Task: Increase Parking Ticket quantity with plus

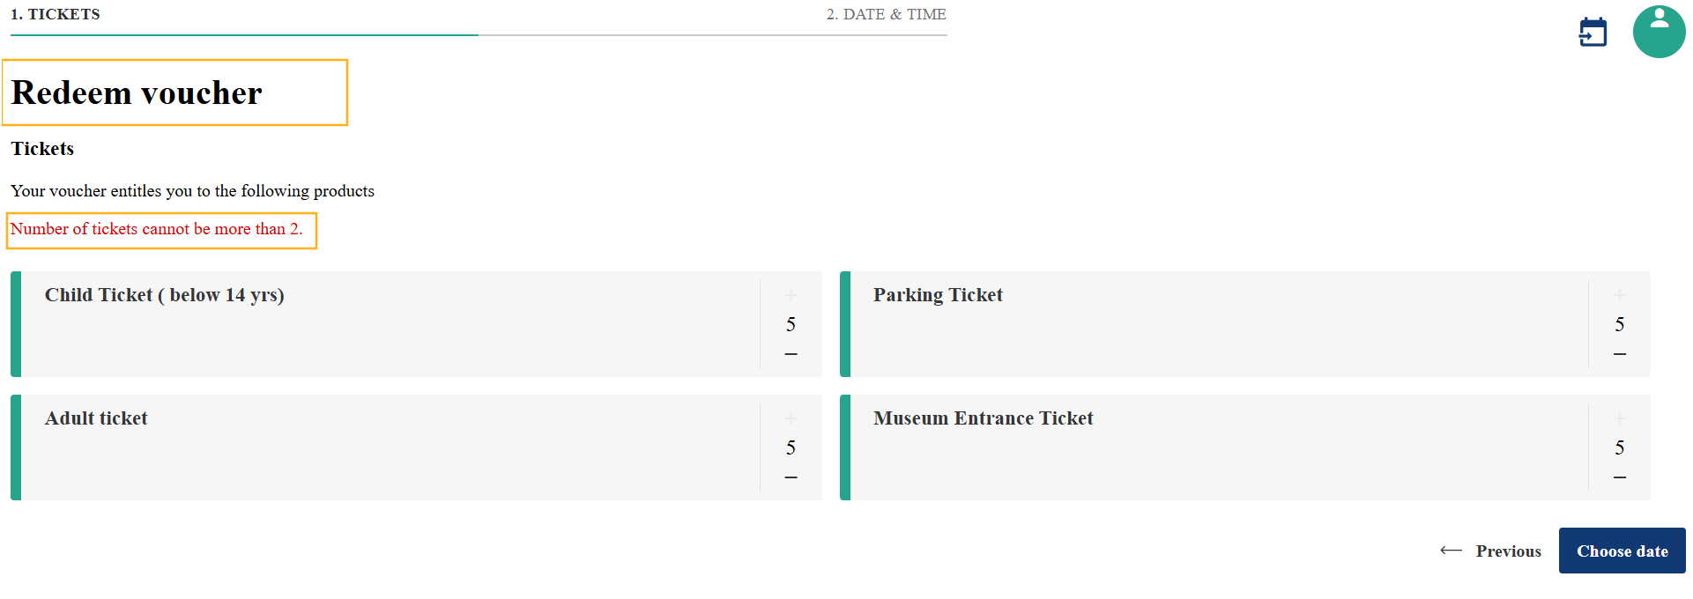Action: point(1619,295)
